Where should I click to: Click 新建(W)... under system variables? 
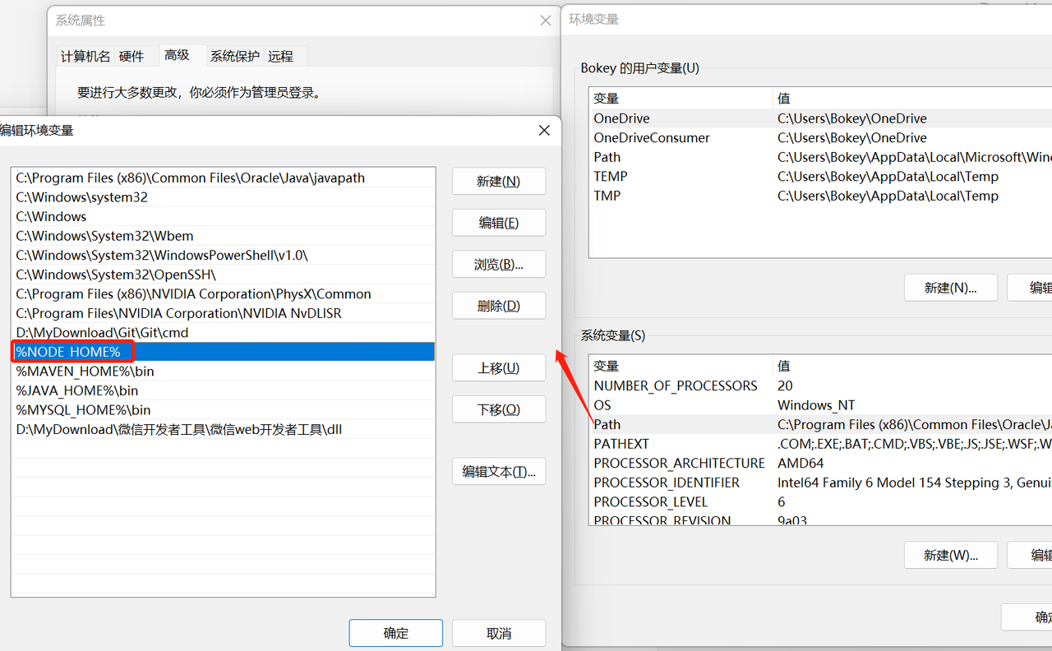pyautogui.click(x=950, y=555)
